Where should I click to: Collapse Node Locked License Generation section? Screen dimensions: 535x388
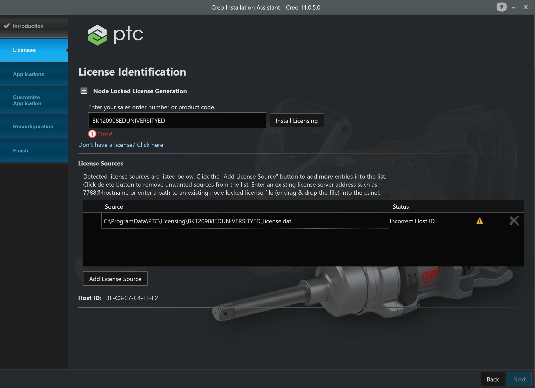[x=84, y=91]
